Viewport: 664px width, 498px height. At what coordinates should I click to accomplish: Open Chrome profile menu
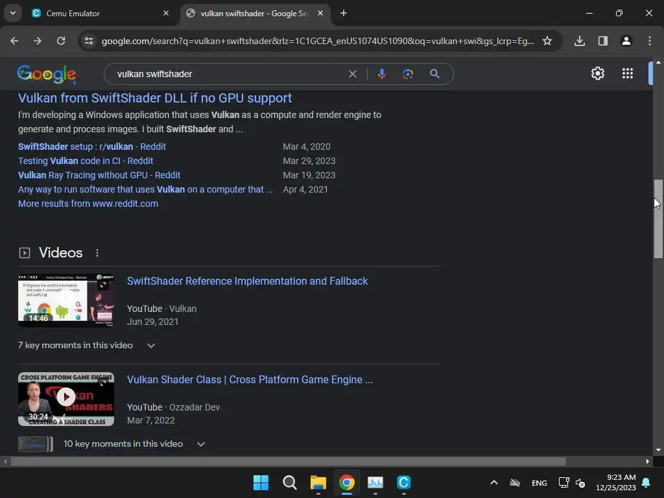pyautogui.click(x=626, y=41)
